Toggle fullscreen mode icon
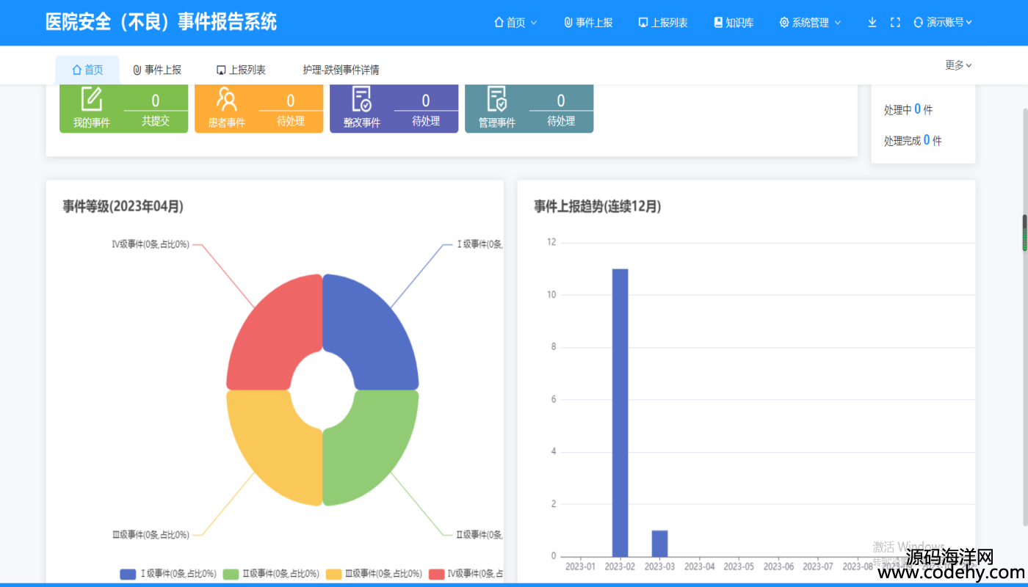The image size is (1028, 587). [895, 23]
